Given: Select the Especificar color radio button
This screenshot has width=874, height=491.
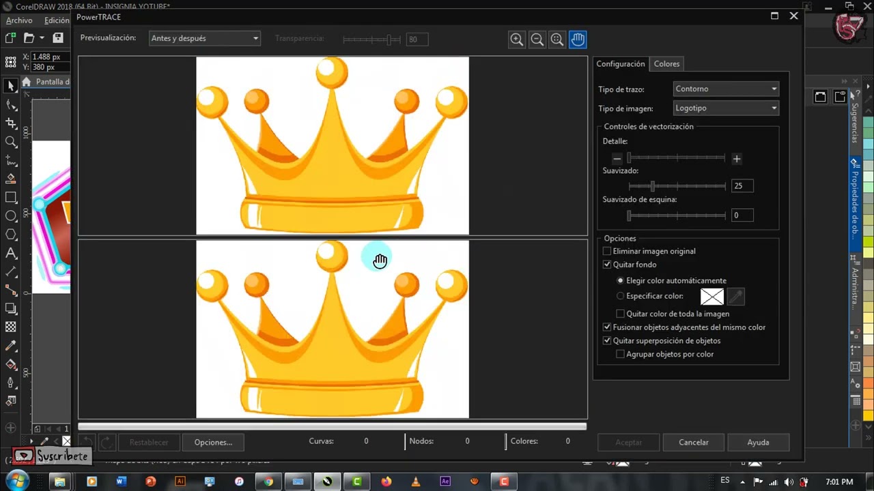Looking at the screenshot, I should point(620,296).
